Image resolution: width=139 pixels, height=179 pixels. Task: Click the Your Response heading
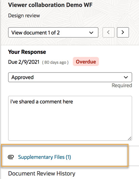coord(27,52)
